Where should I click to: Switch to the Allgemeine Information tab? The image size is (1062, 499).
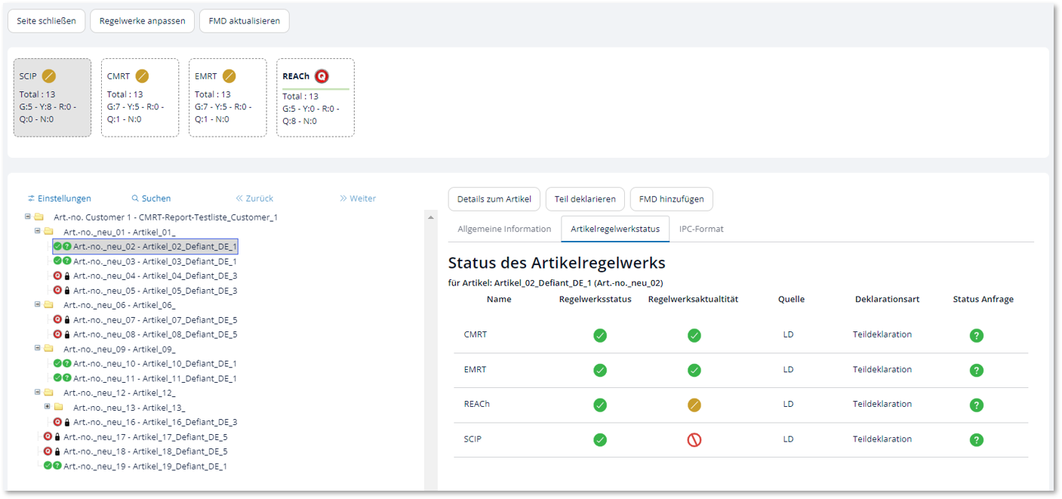click(504, 229)
